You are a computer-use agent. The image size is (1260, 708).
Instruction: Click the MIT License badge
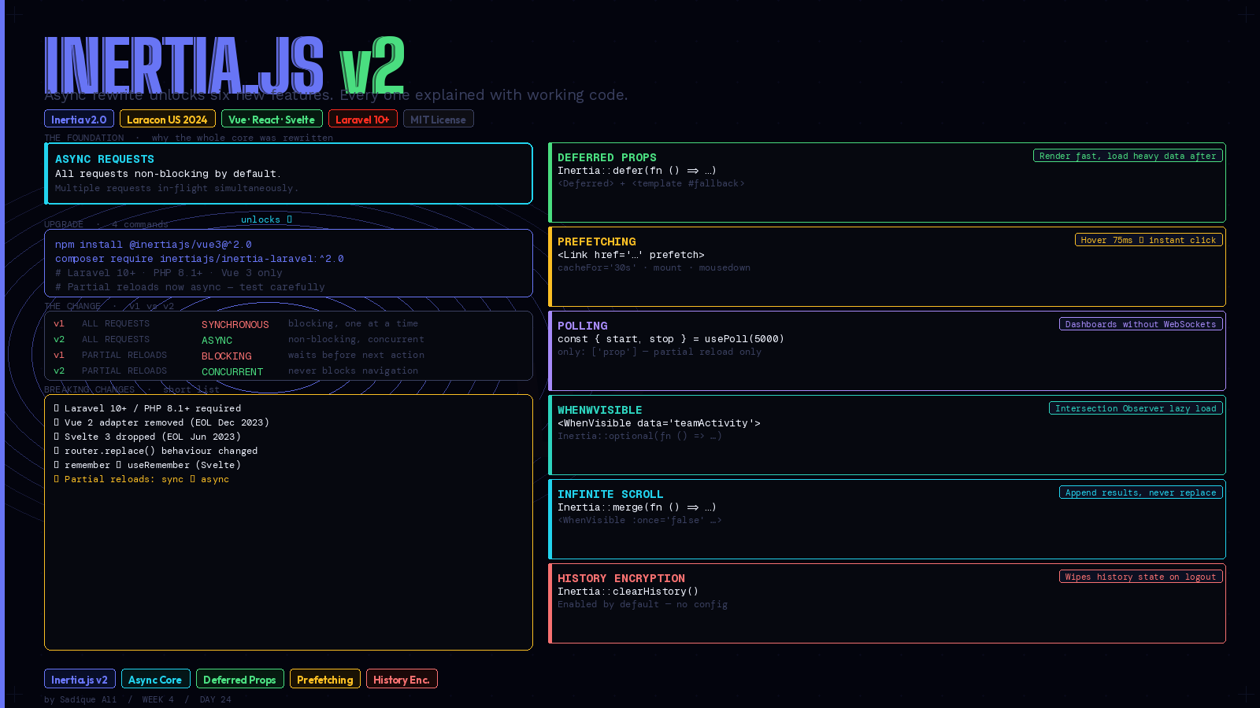click(438, 119)
